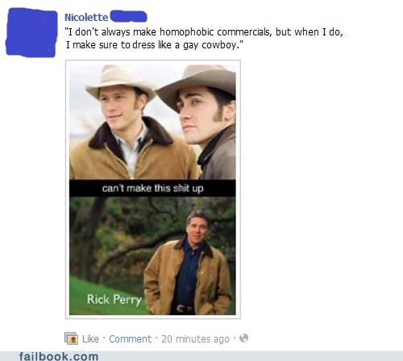
Task: Click the "dress like a gay cowboy" text line
Action: pos(153,45)
